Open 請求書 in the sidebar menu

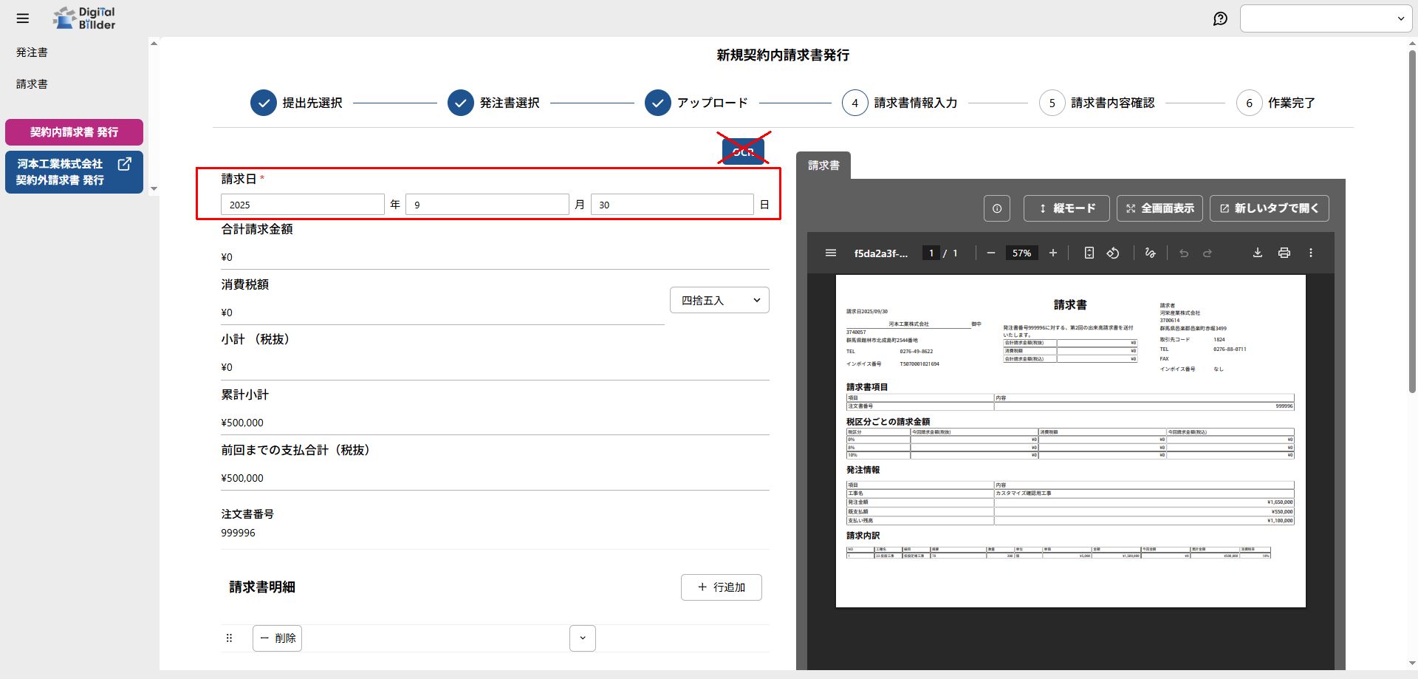(32, 84)
